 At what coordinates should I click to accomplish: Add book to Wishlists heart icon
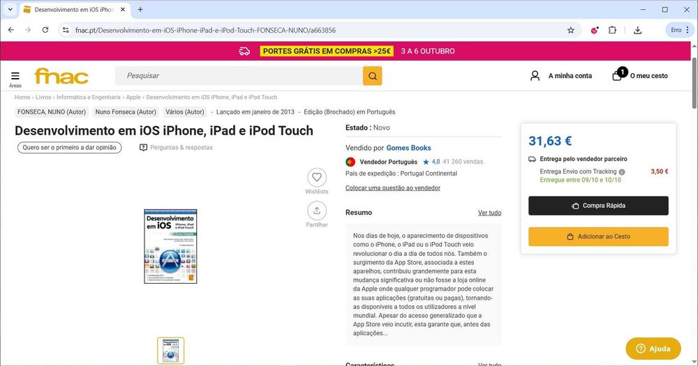pos(316,178)
